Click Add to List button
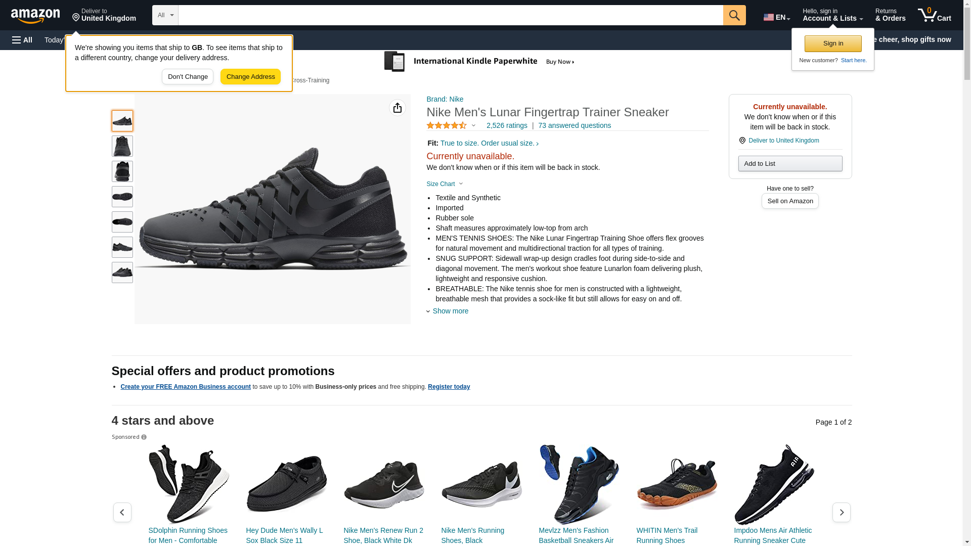 click(x=789, y=163)
